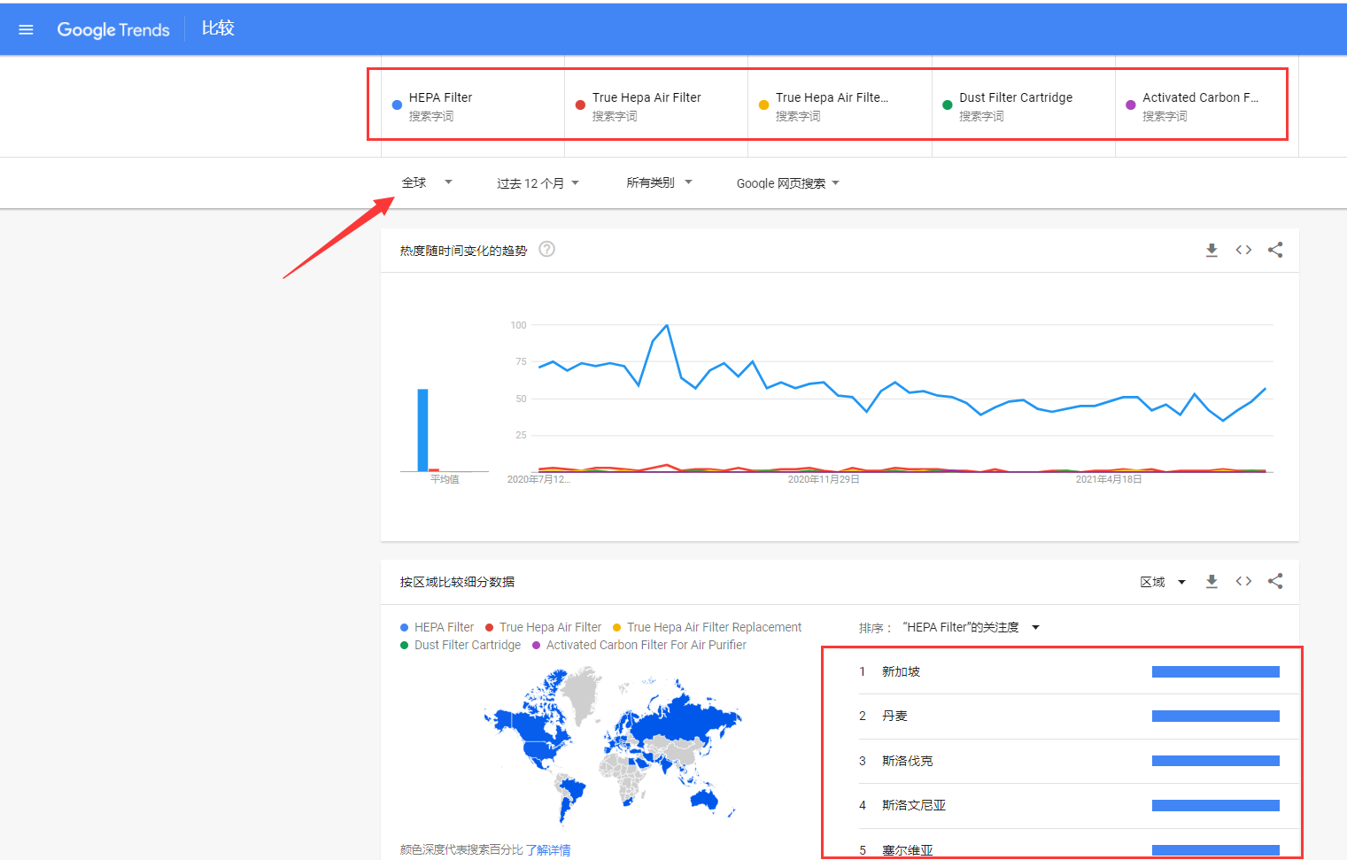Screen dimensions: 1347x860
Task: Open embed code for the trend chart
Action: coord(1242,250)
